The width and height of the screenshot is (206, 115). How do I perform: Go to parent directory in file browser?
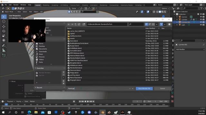pos(76,24)
